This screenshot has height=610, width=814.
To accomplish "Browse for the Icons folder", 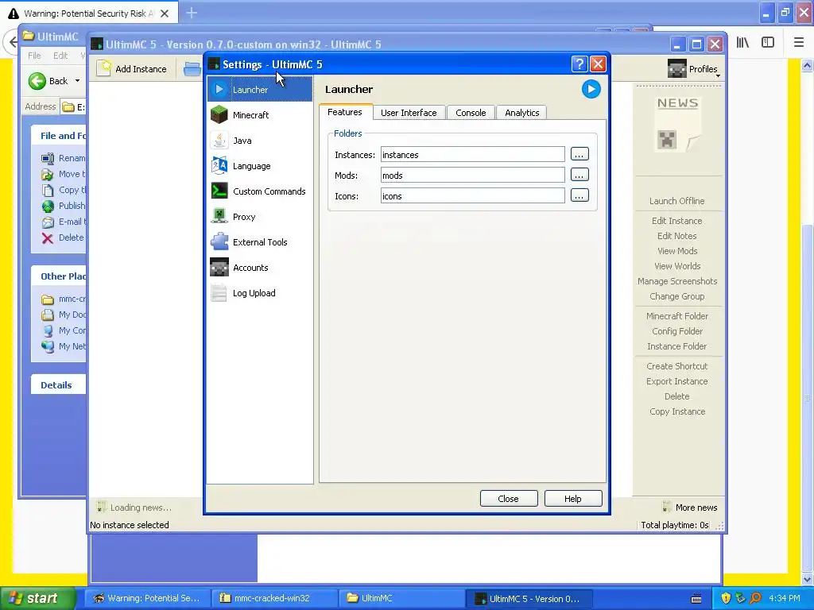I will pos(579,195).
